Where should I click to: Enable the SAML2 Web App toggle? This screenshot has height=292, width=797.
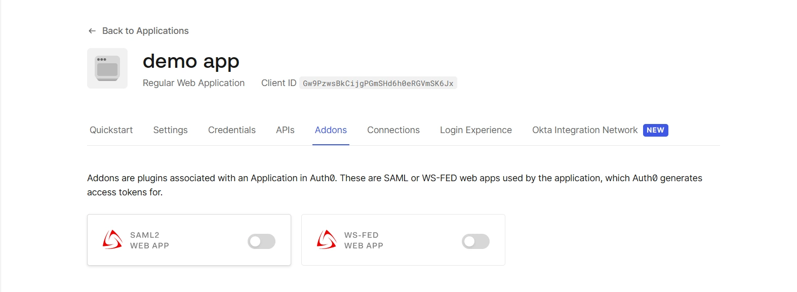[261, 241]
